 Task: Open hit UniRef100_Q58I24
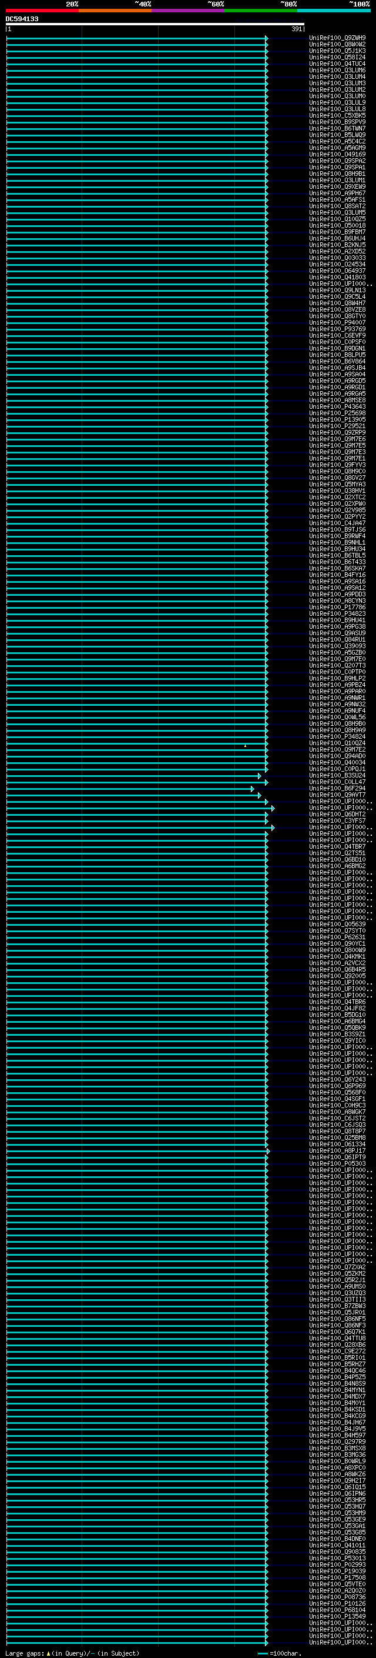click(337, 57)
